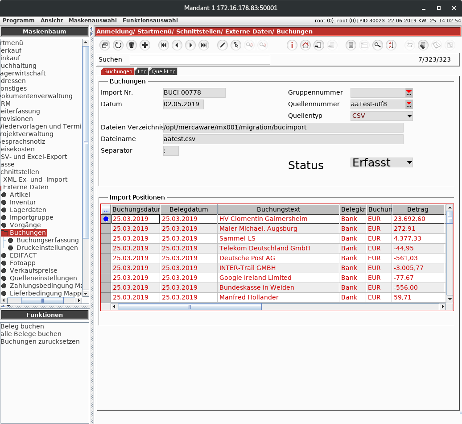Click the trash can delete icon
Viewport: 462px width, 424px height.
pos(132,45)
